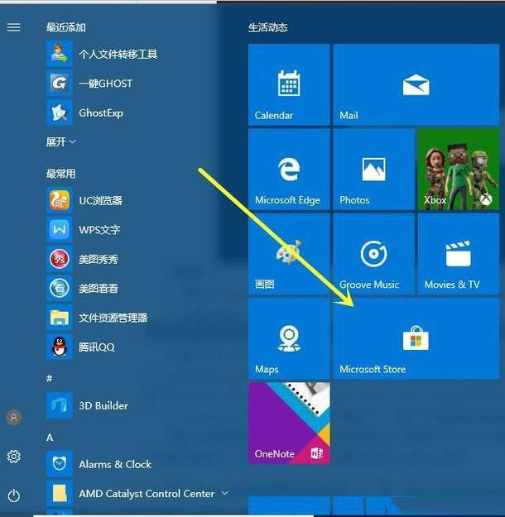The image size is (505, 517).
Task: Open Settings gear icon
Action: click(14, 457)
